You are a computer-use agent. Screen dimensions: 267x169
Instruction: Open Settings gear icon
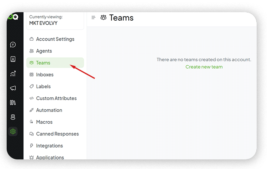click(x=13, y=131)
